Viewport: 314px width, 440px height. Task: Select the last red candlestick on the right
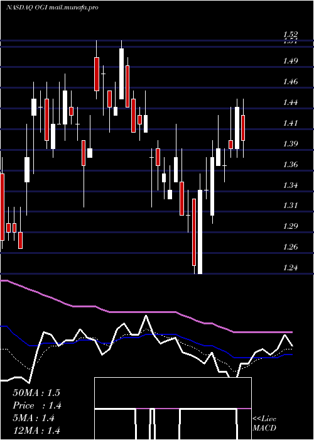243,128
